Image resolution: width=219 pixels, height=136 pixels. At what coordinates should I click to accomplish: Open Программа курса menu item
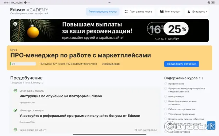[141, 12]
